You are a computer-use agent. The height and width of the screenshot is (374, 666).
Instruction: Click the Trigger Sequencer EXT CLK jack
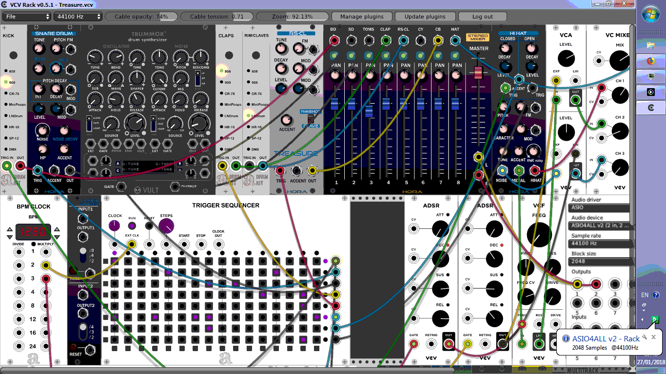132,244
